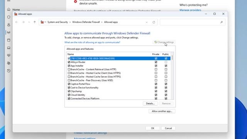Toggle Cloud Identity Private checkbox
The width and height of the screenshot is (247, 139).
(x=156, y=95)
